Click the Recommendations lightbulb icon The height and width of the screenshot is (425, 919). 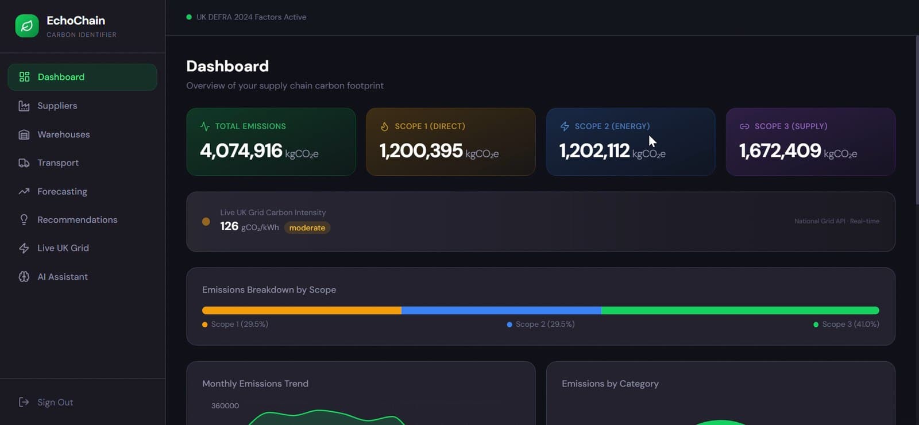(24, 219)
